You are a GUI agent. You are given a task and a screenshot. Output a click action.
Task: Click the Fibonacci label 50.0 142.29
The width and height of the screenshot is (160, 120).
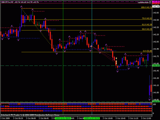[x=147, y=29]
